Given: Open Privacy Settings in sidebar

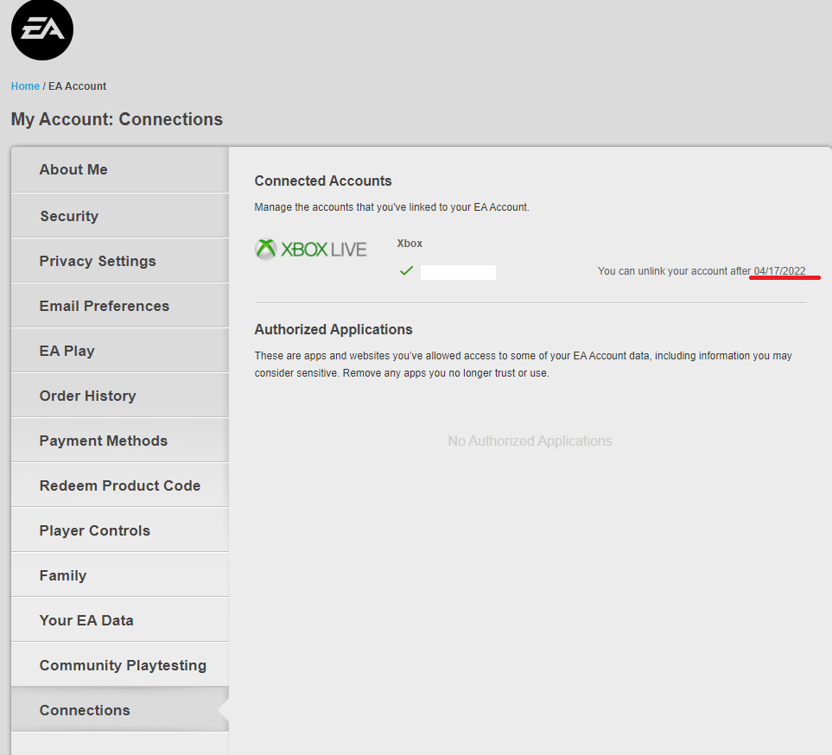Looking at the screenshot, I should click(98, 261).
